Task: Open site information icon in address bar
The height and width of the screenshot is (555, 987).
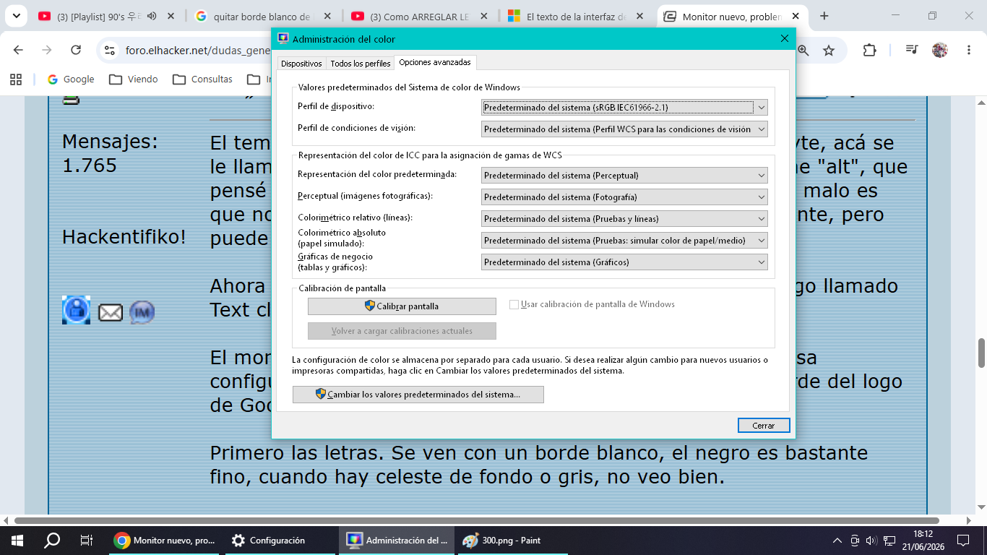Action: (110, 50)
